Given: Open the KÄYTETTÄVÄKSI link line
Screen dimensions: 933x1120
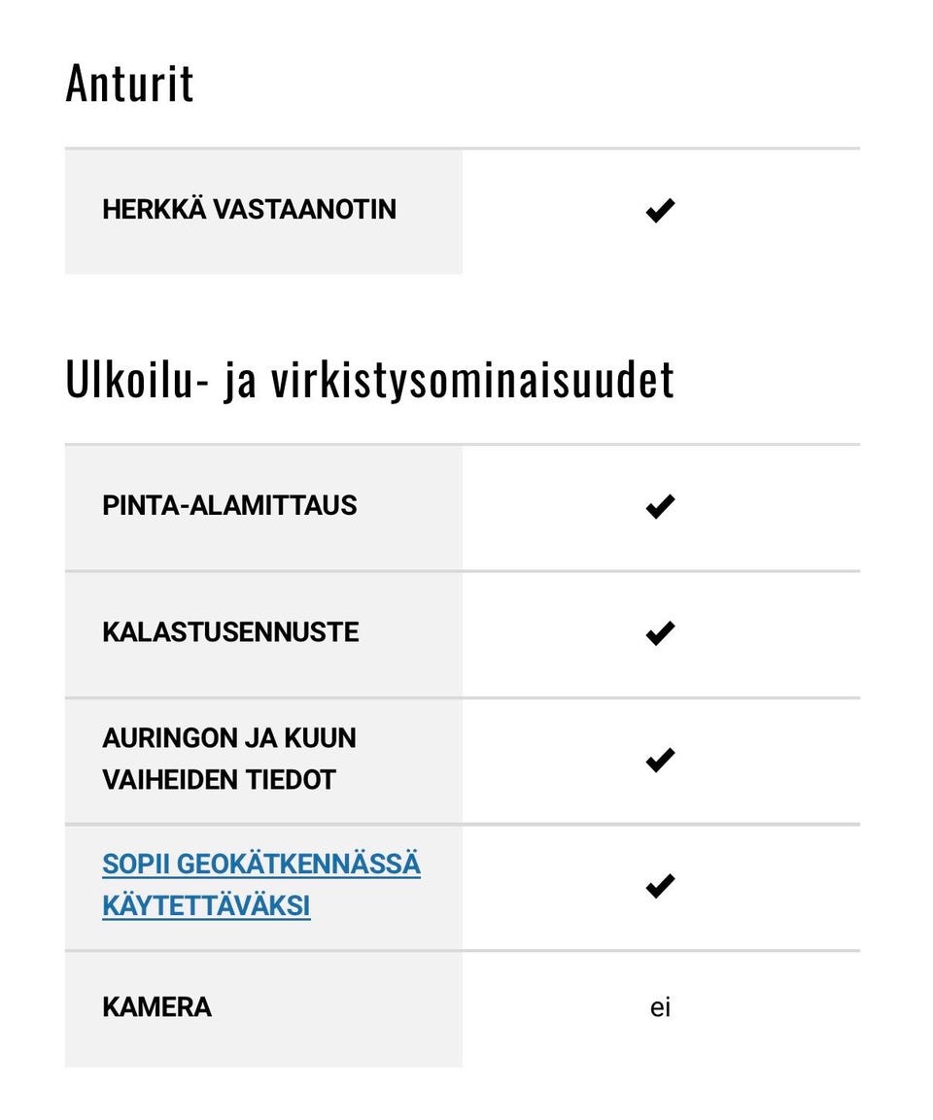Looking at the screenshot, I should (x=206, y=906).
